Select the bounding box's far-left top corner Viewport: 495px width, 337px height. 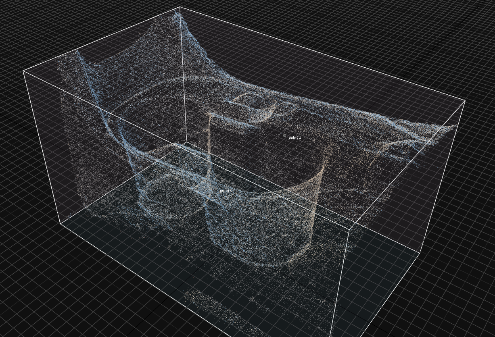pos(23,71)
